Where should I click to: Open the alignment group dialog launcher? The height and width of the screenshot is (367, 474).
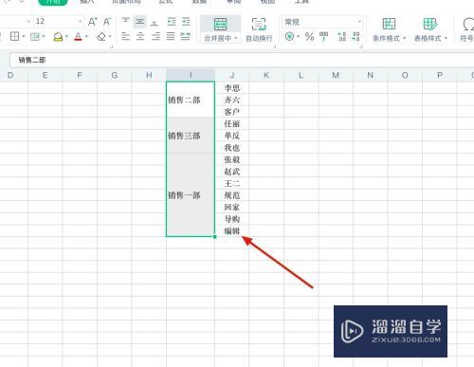pos(275,46)
